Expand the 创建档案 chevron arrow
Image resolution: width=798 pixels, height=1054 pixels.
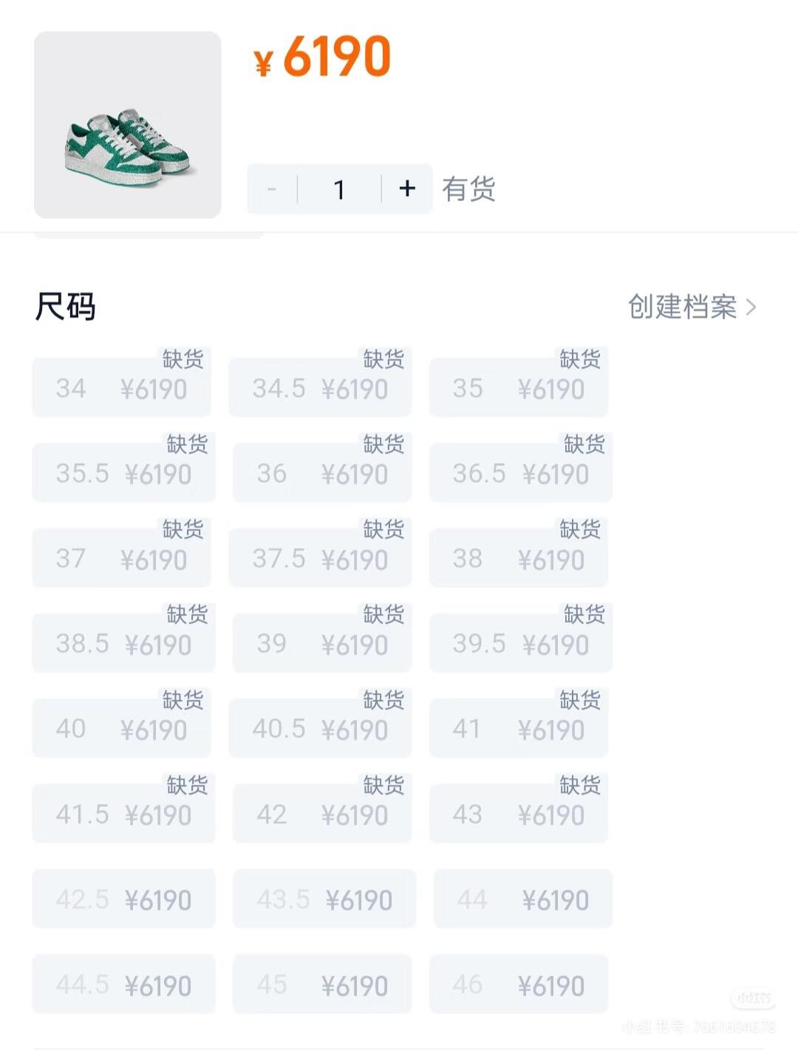coord(754,307)
